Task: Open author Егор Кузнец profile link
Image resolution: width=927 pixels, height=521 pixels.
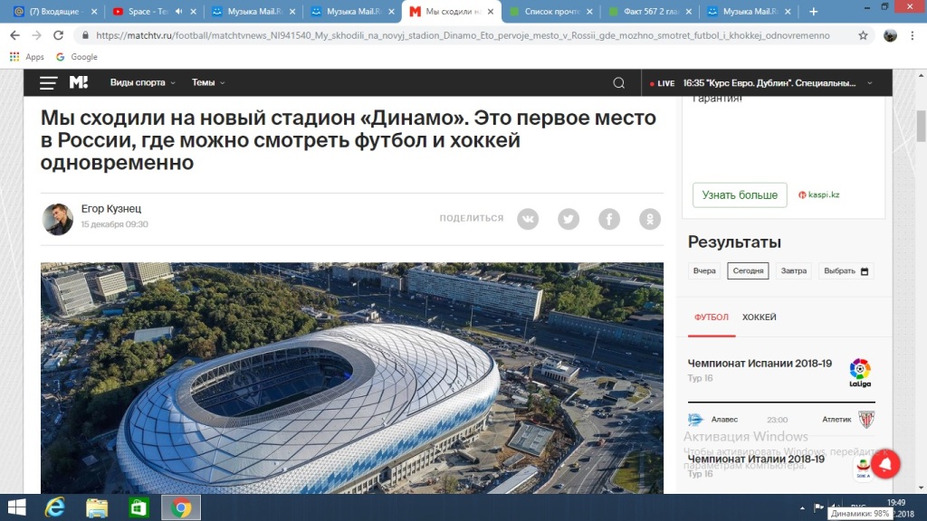Action: [111, 209]
